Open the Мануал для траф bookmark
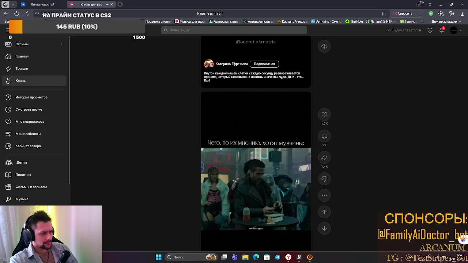 pyautogui.click(x=190, y=22)
